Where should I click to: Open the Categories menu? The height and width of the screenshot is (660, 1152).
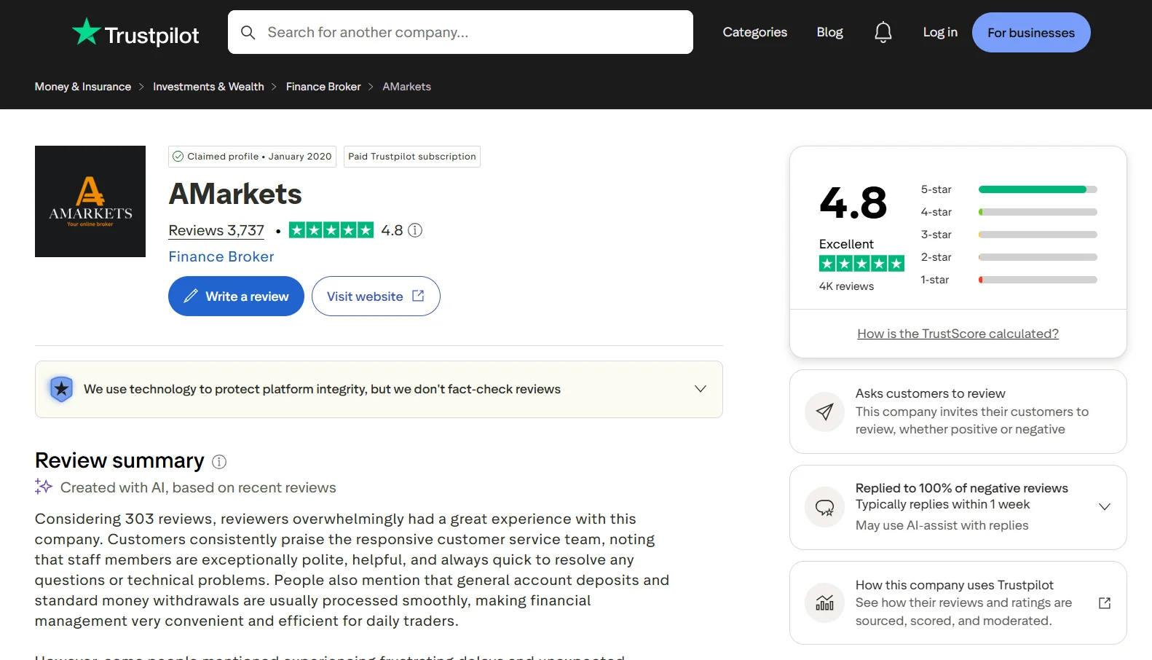click(754, 32)
